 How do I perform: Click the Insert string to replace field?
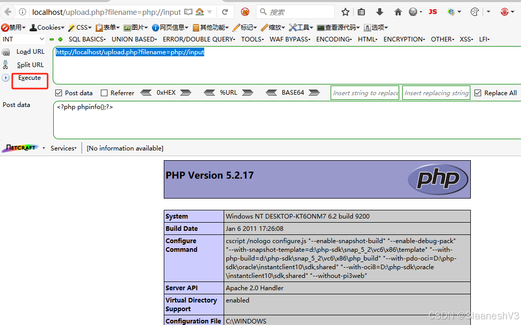365,93
